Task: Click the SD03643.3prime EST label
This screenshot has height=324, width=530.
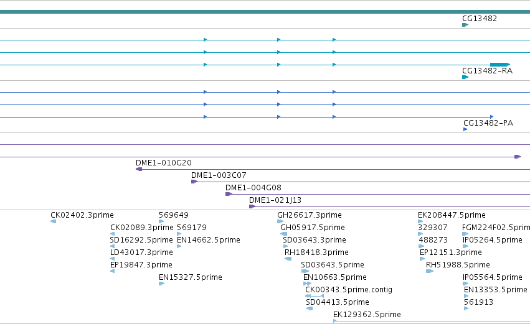Action: click(x=315, y=240)
